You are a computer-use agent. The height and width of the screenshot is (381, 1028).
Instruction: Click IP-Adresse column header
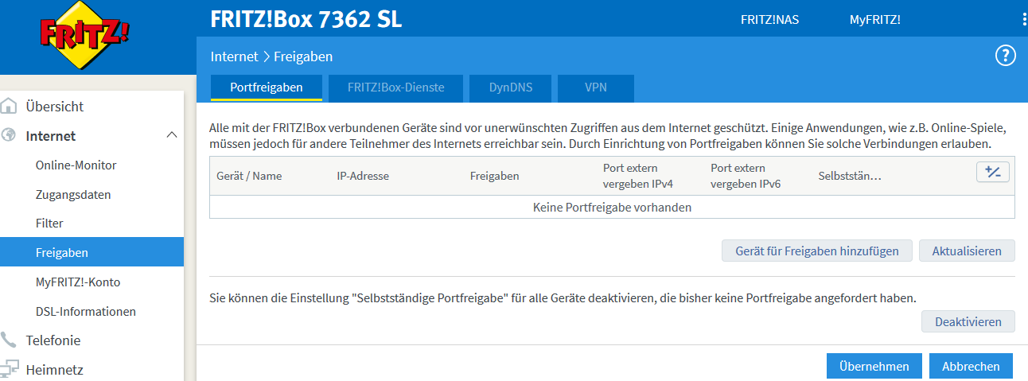tap(363, 176)
